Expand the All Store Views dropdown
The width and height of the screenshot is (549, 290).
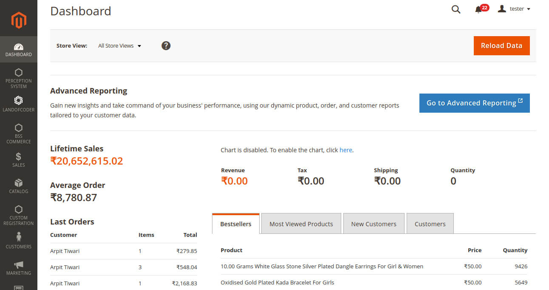[119, 45]
